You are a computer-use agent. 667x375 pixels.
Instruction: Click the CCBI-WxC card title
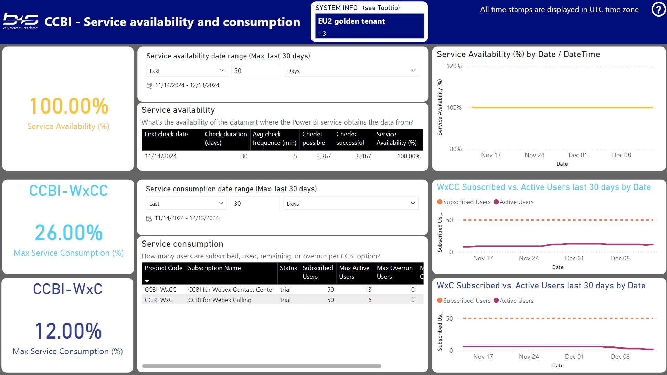[x=68, y=289]
